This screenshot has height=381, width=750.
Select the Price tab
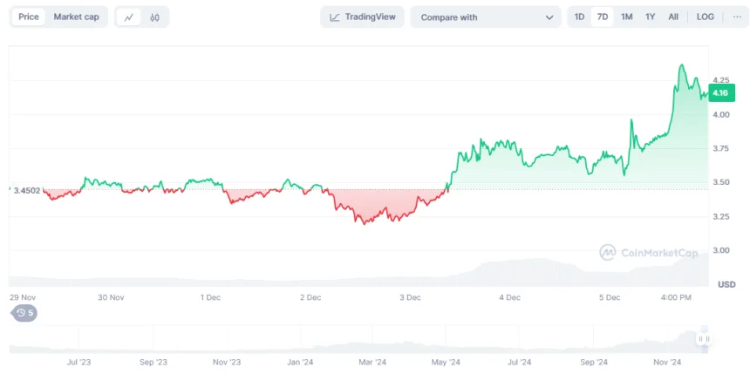29,17
